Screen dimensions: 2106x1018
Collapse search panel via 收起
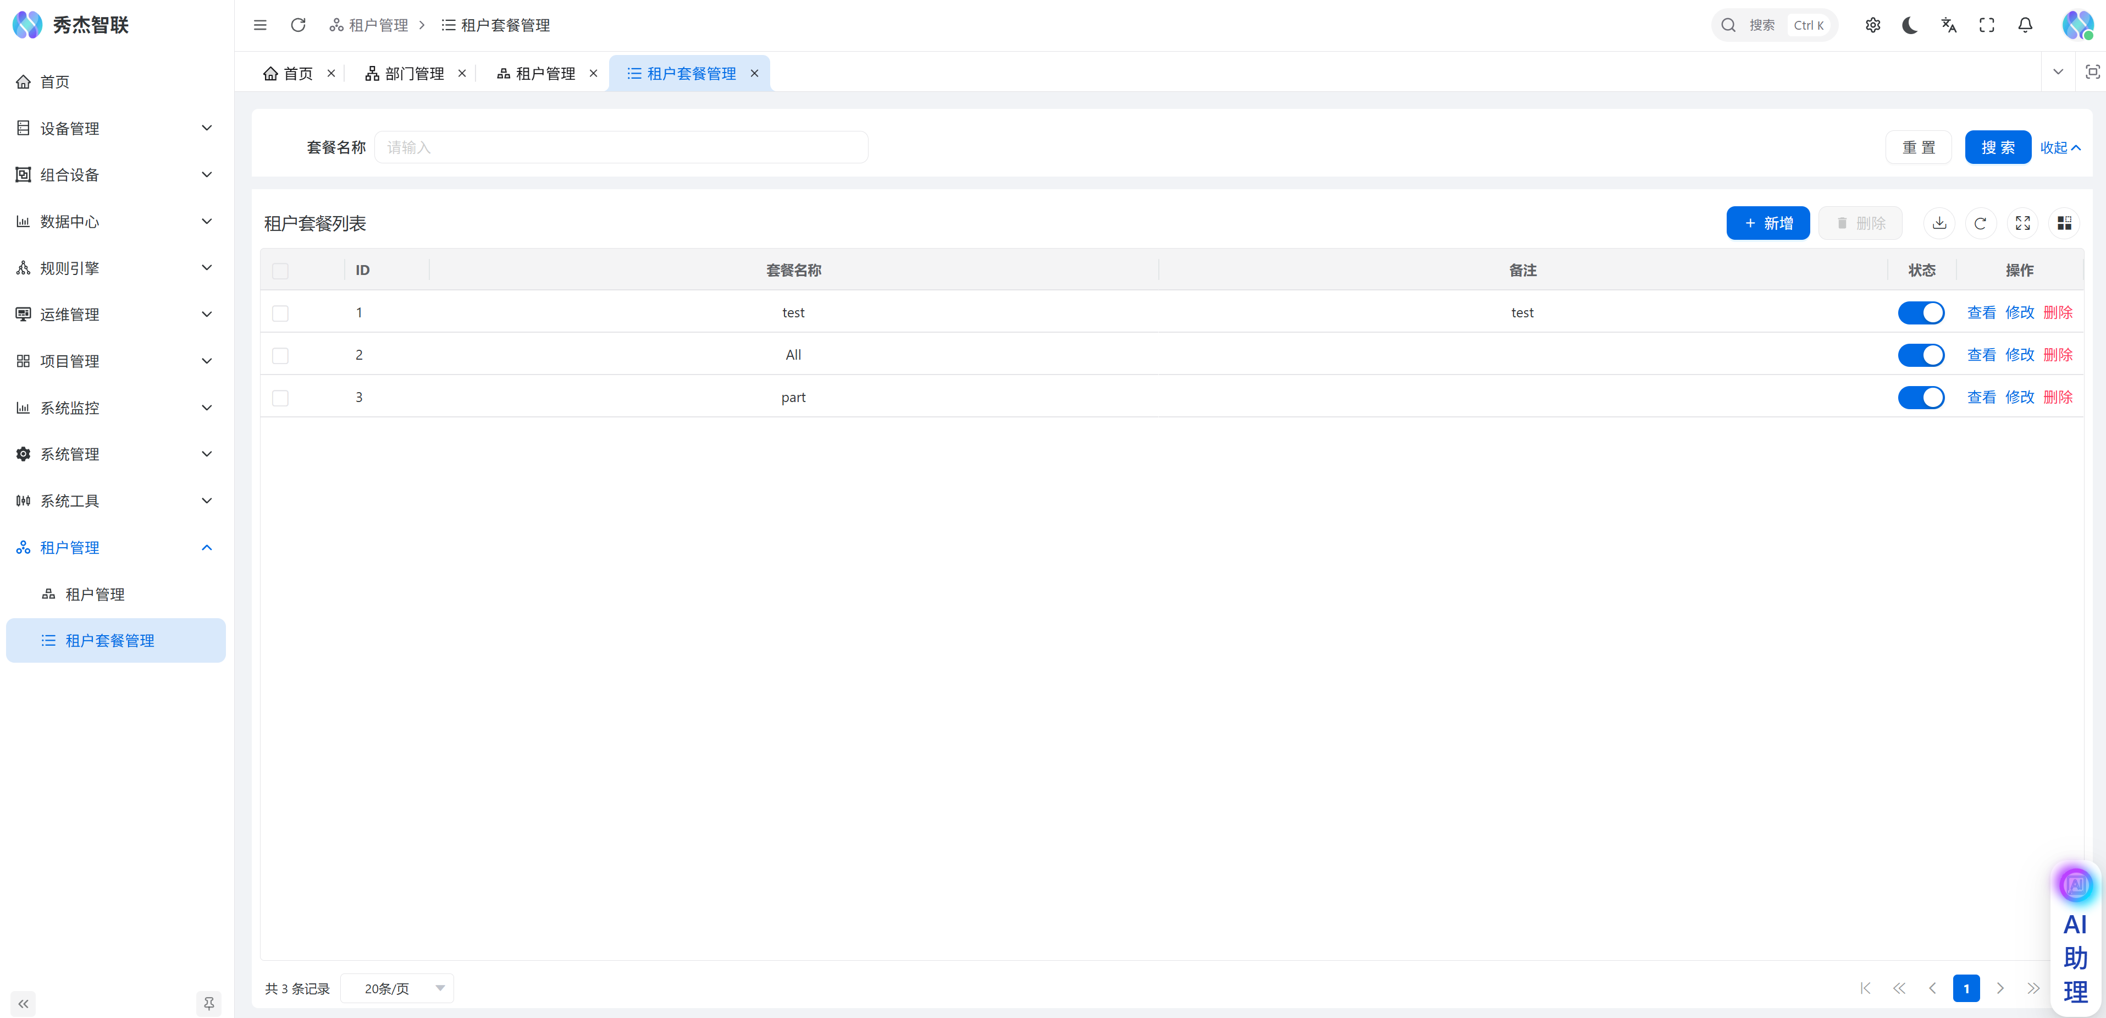tap(2059, 147)
